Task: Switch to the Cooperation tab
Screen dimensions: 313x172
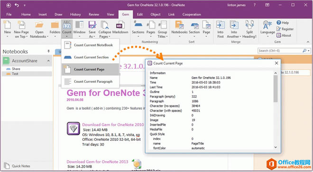Action: tap(192, 14)
